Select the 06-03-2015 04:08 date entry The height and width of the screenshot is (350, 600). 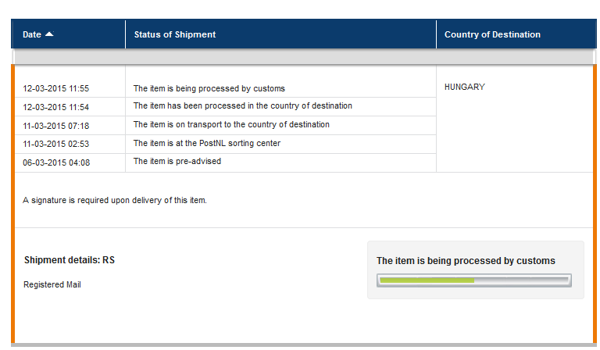click(56, 162)
